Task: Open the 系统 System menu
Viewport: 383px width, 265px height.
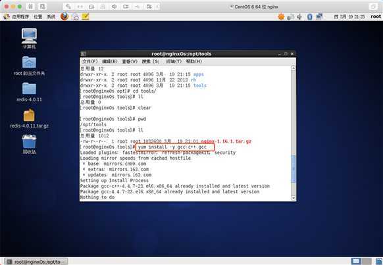Action: 51,16
